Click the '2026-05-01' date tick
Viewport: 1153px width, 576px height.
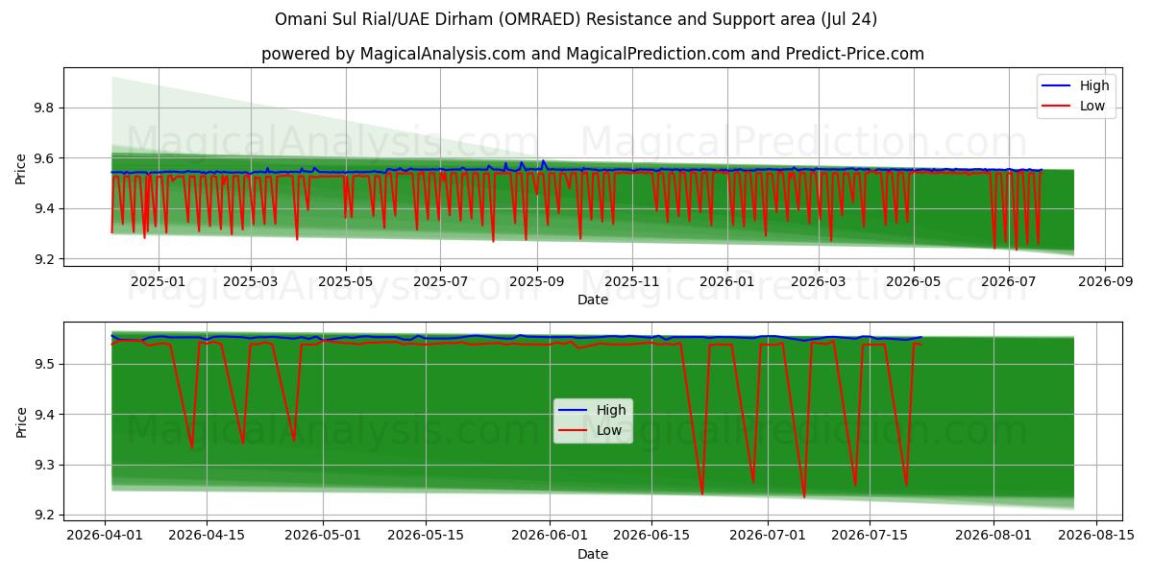pyautogui.click(x=324, y=536)
